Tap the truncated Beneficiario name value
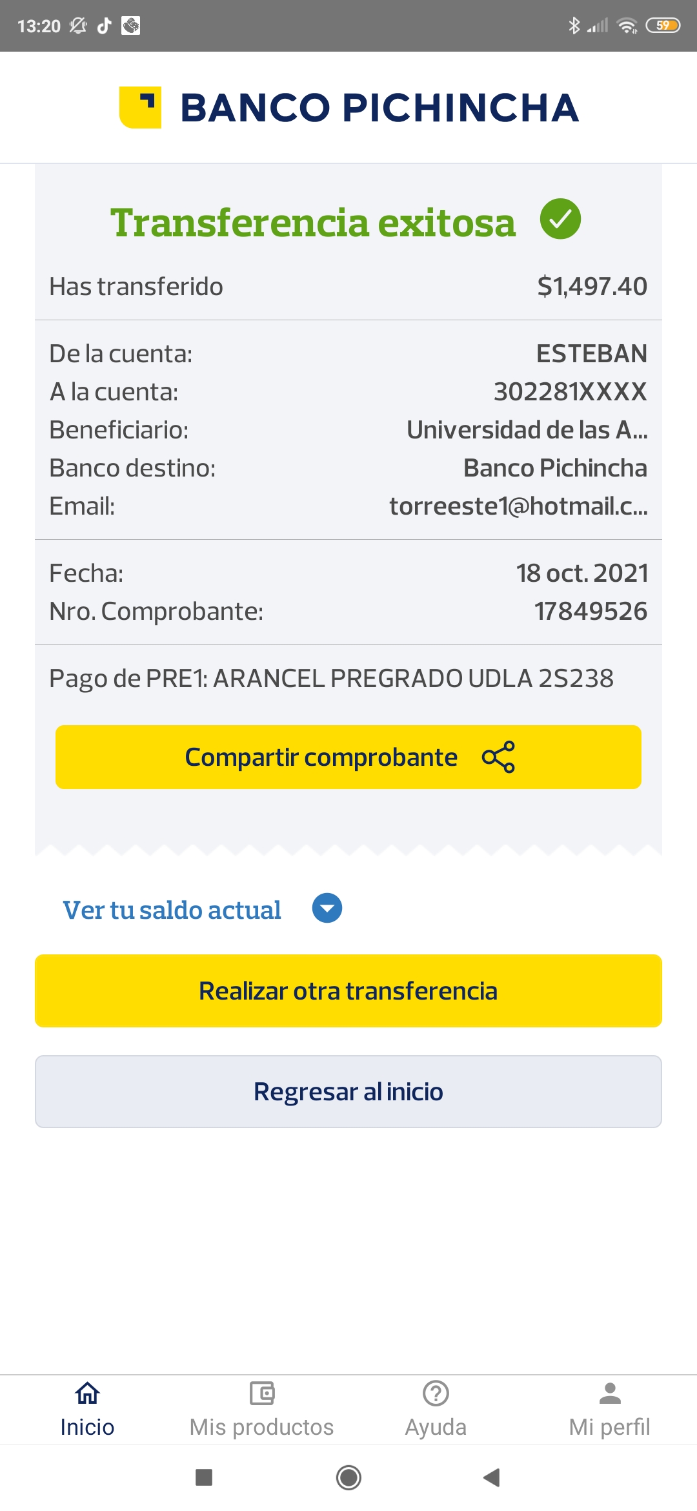Viewport: 697px width, 1511px height. pos(527,430)
